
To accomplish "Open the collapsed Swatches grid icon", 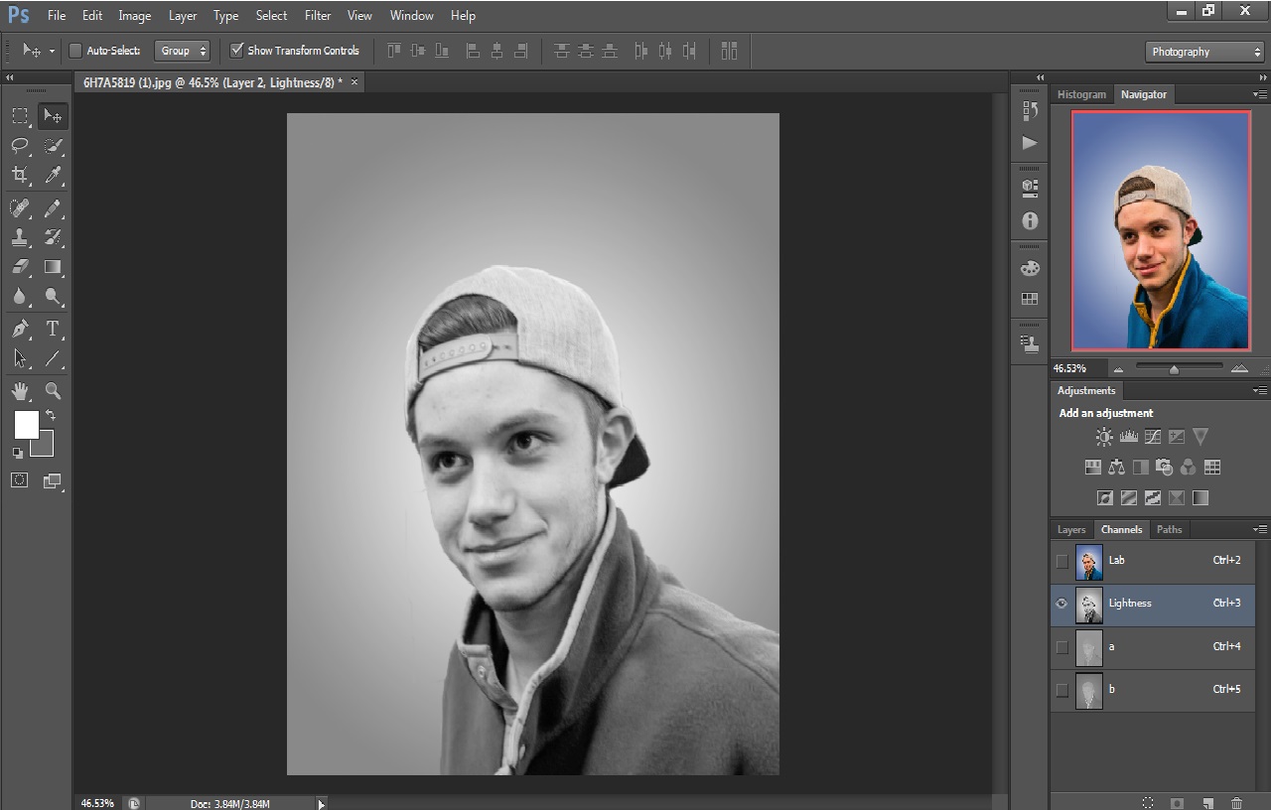I will (x=1030, y=299).
